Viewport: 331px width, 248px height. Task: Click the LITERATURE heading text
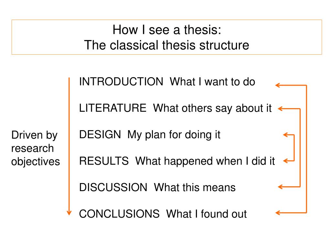pyautogui.click(x=113, y=108)
